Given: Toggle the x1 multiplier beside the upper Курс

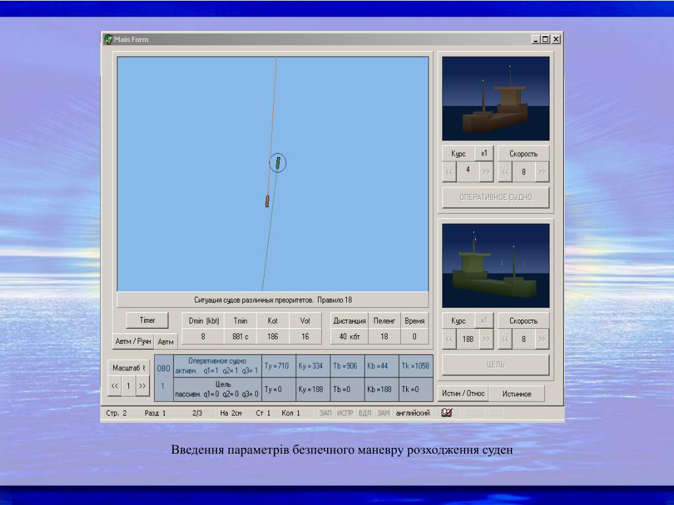Looking at the screenshot, I should (x=484, y=153).
